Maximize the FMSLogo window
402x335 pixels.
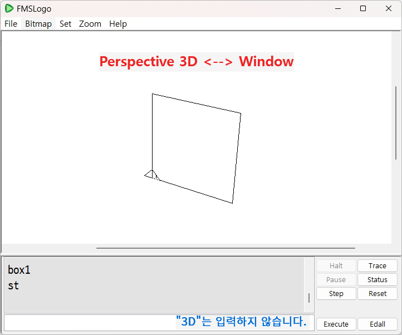(x=363, y=8)
